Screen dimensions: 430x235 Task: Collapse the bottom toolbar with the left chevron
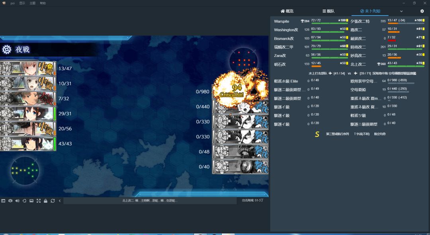click(x=60, y=201)
